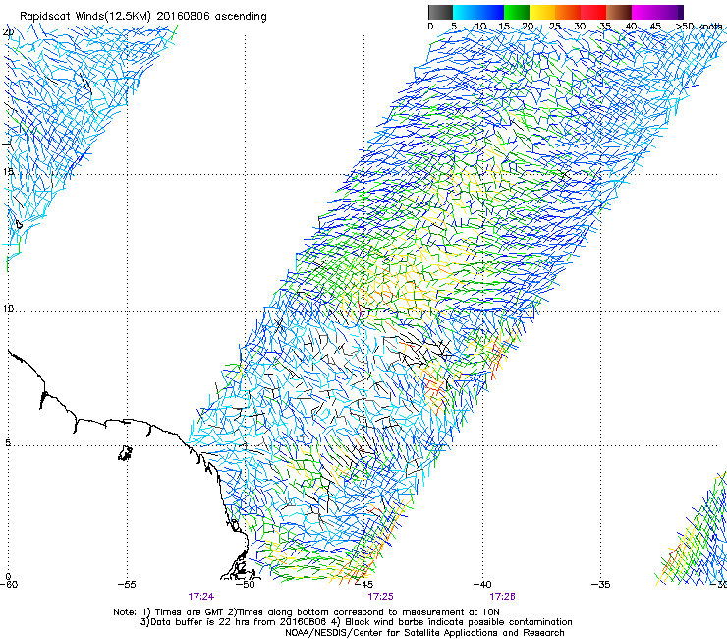Click the latitude label 10

tap(8, 308)
